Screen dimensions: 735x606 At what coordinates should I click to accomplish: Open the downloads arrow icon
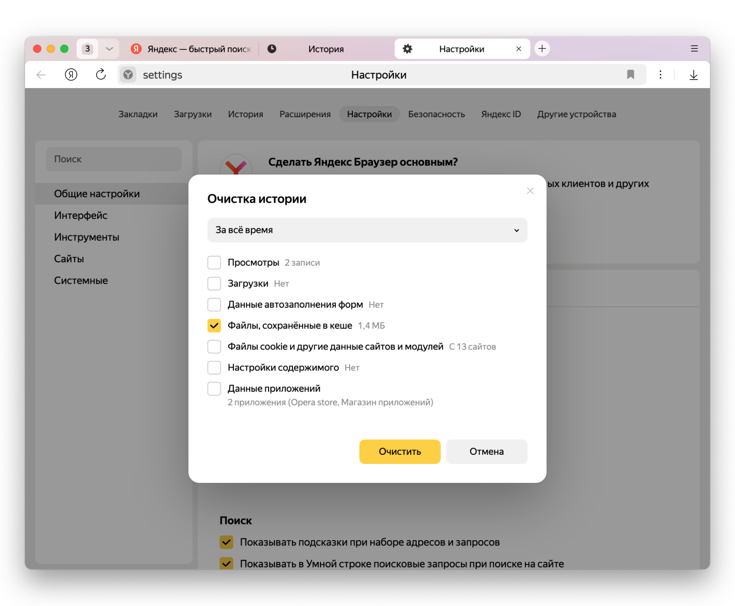tap(693, 75)
